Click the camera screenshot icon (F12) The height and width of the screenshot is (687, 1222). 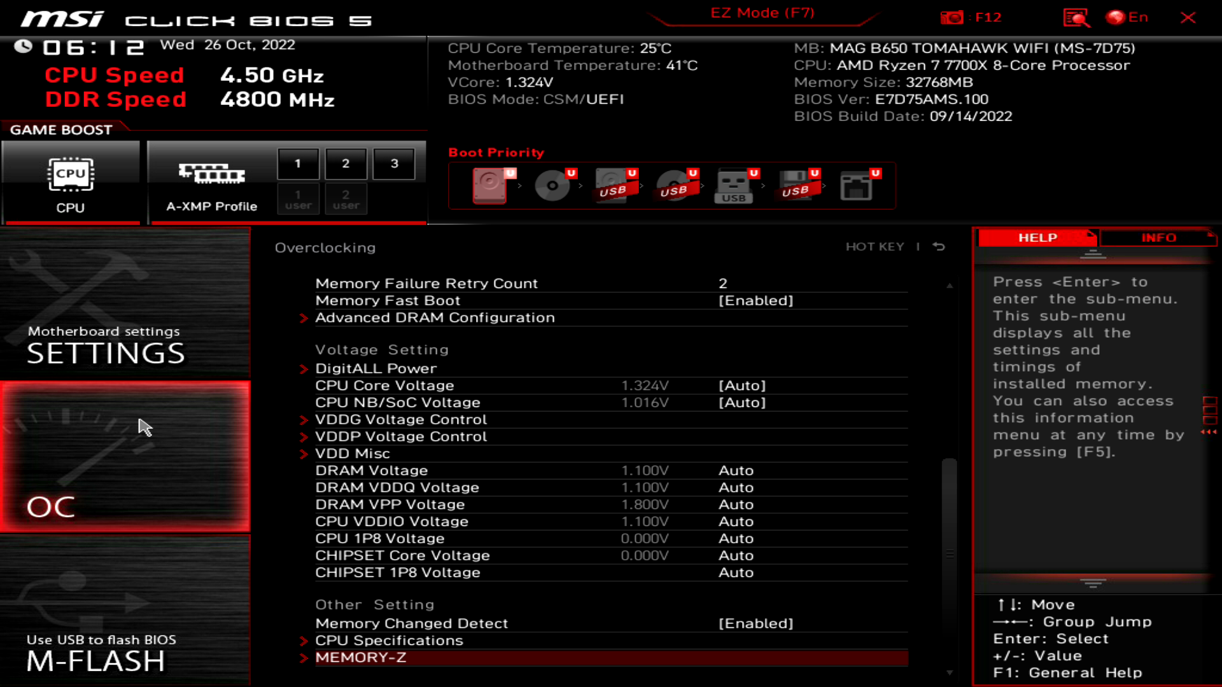coord(952,17)
